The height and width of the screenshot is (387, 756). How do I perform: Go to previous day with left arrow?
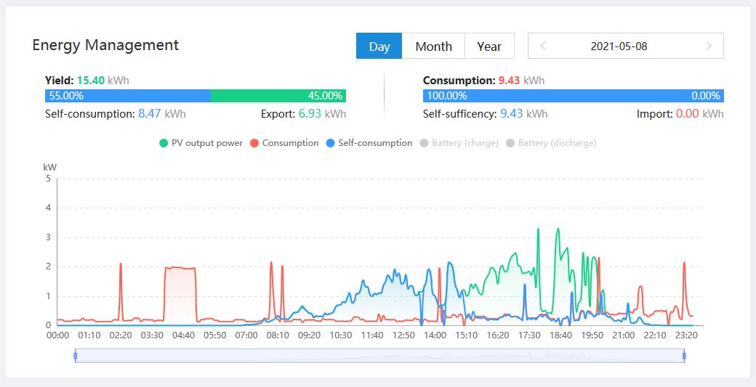[543, 46]
